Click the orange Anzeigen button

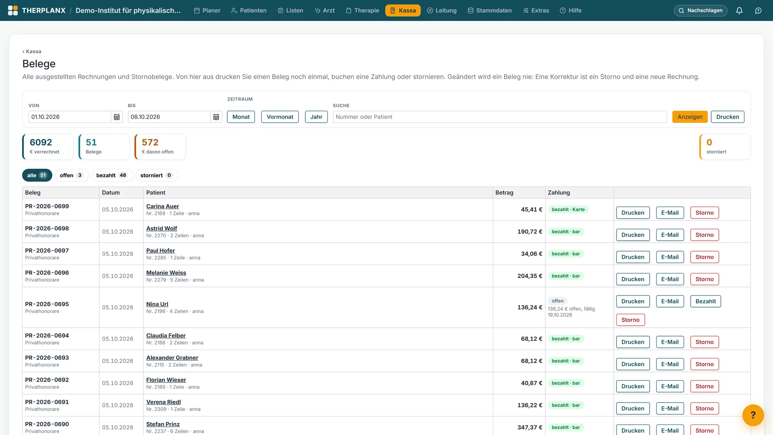tap(690, 117)
